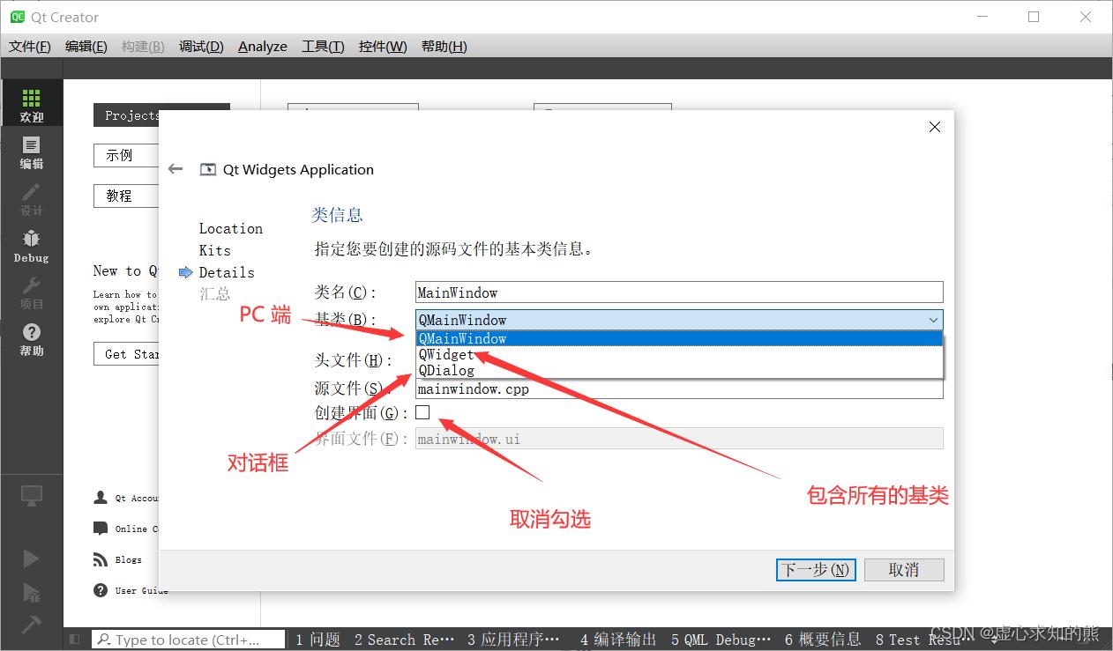The height and width of the screenshot is (651, 1113).
Task: Switch to the 欢迎 welcome mode
Action: coord(32,103)
